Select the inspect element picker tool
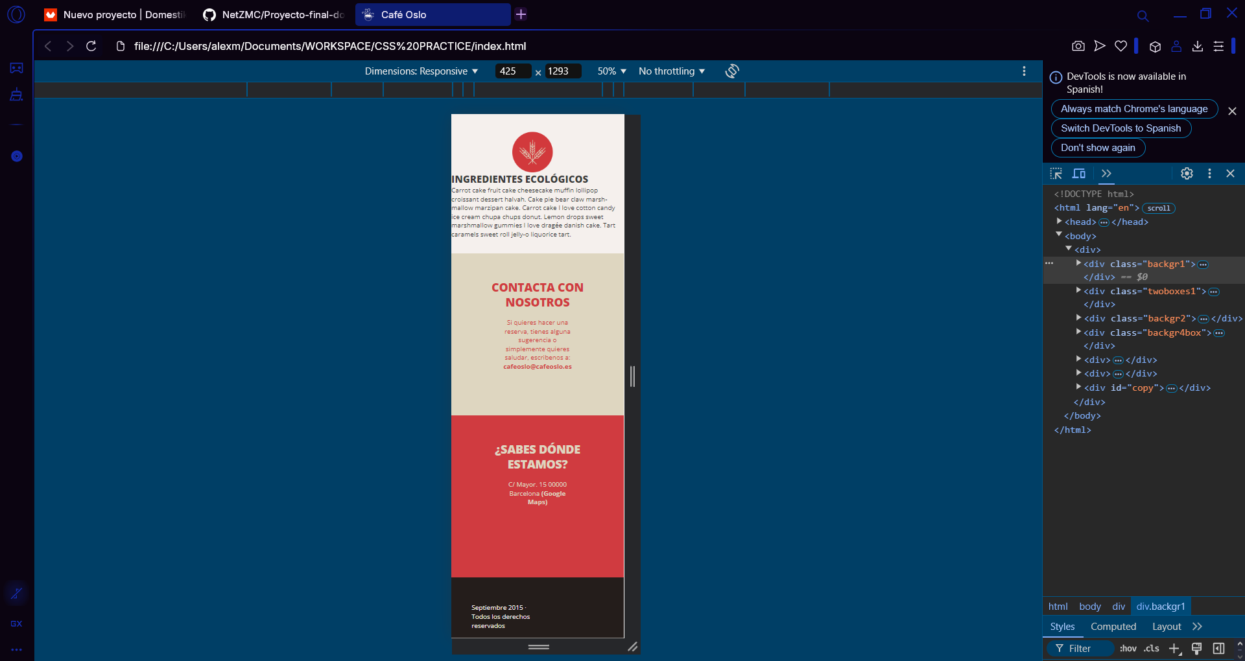 coord(1056,174)
